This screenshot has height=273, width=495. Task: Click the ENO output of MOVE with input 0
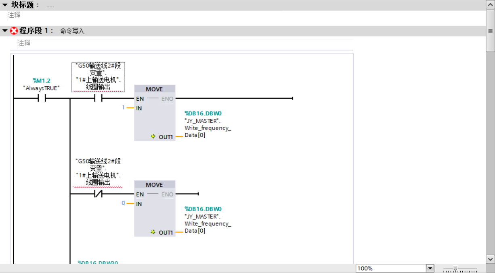(167, 194)
